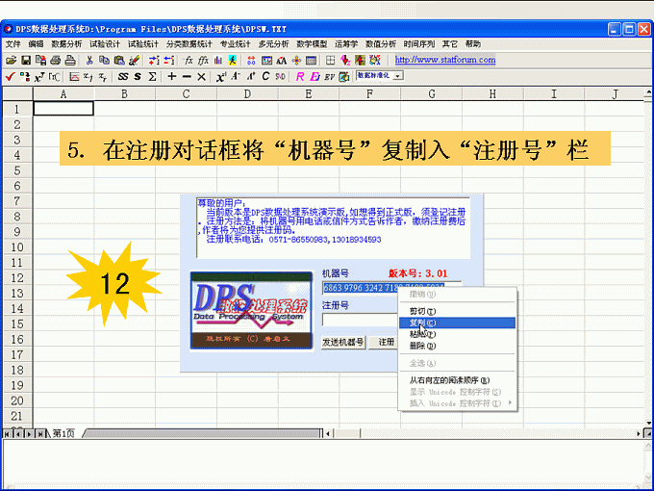Click the 注册号 input field

359,320
